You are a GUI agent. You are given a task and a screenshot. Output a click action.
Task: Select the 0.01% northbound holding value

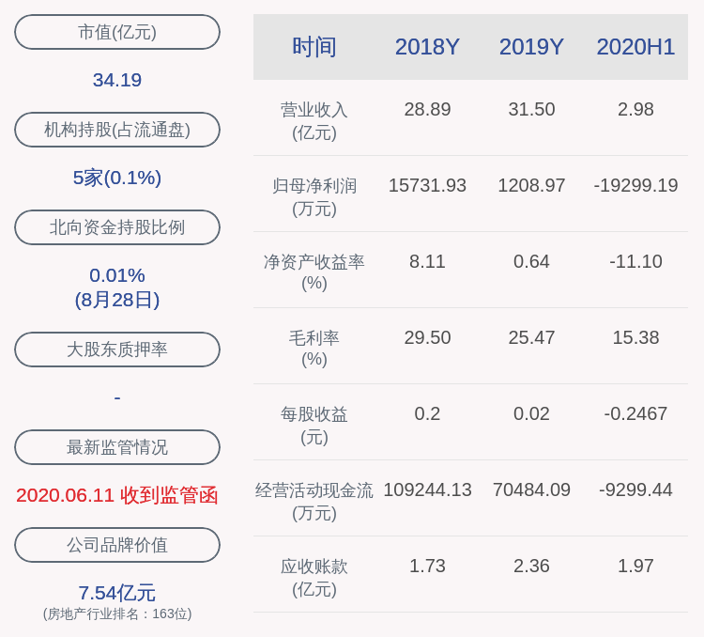point(117,275)
